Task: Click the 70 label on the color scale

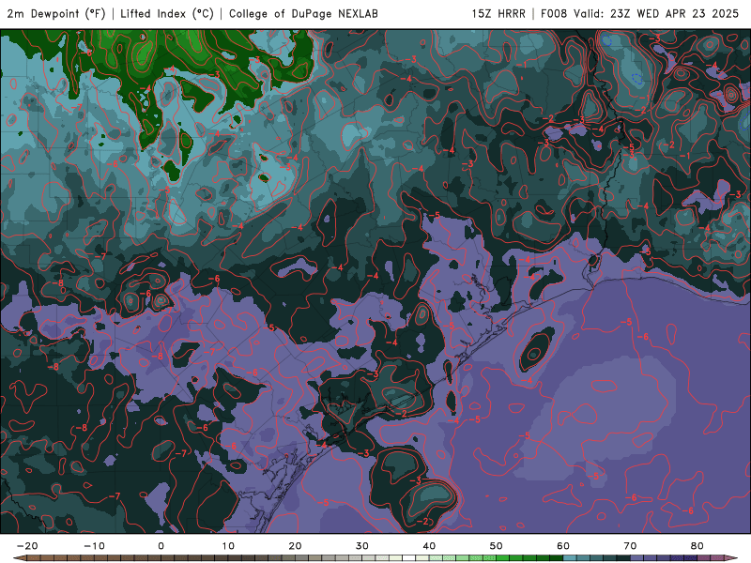Action: tap(630, 546)
